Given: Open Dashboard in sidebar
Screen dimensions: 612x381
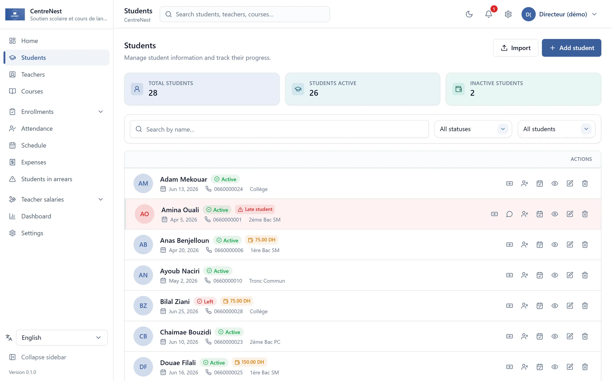Looking at the screenshot, I should coord(57,216).
